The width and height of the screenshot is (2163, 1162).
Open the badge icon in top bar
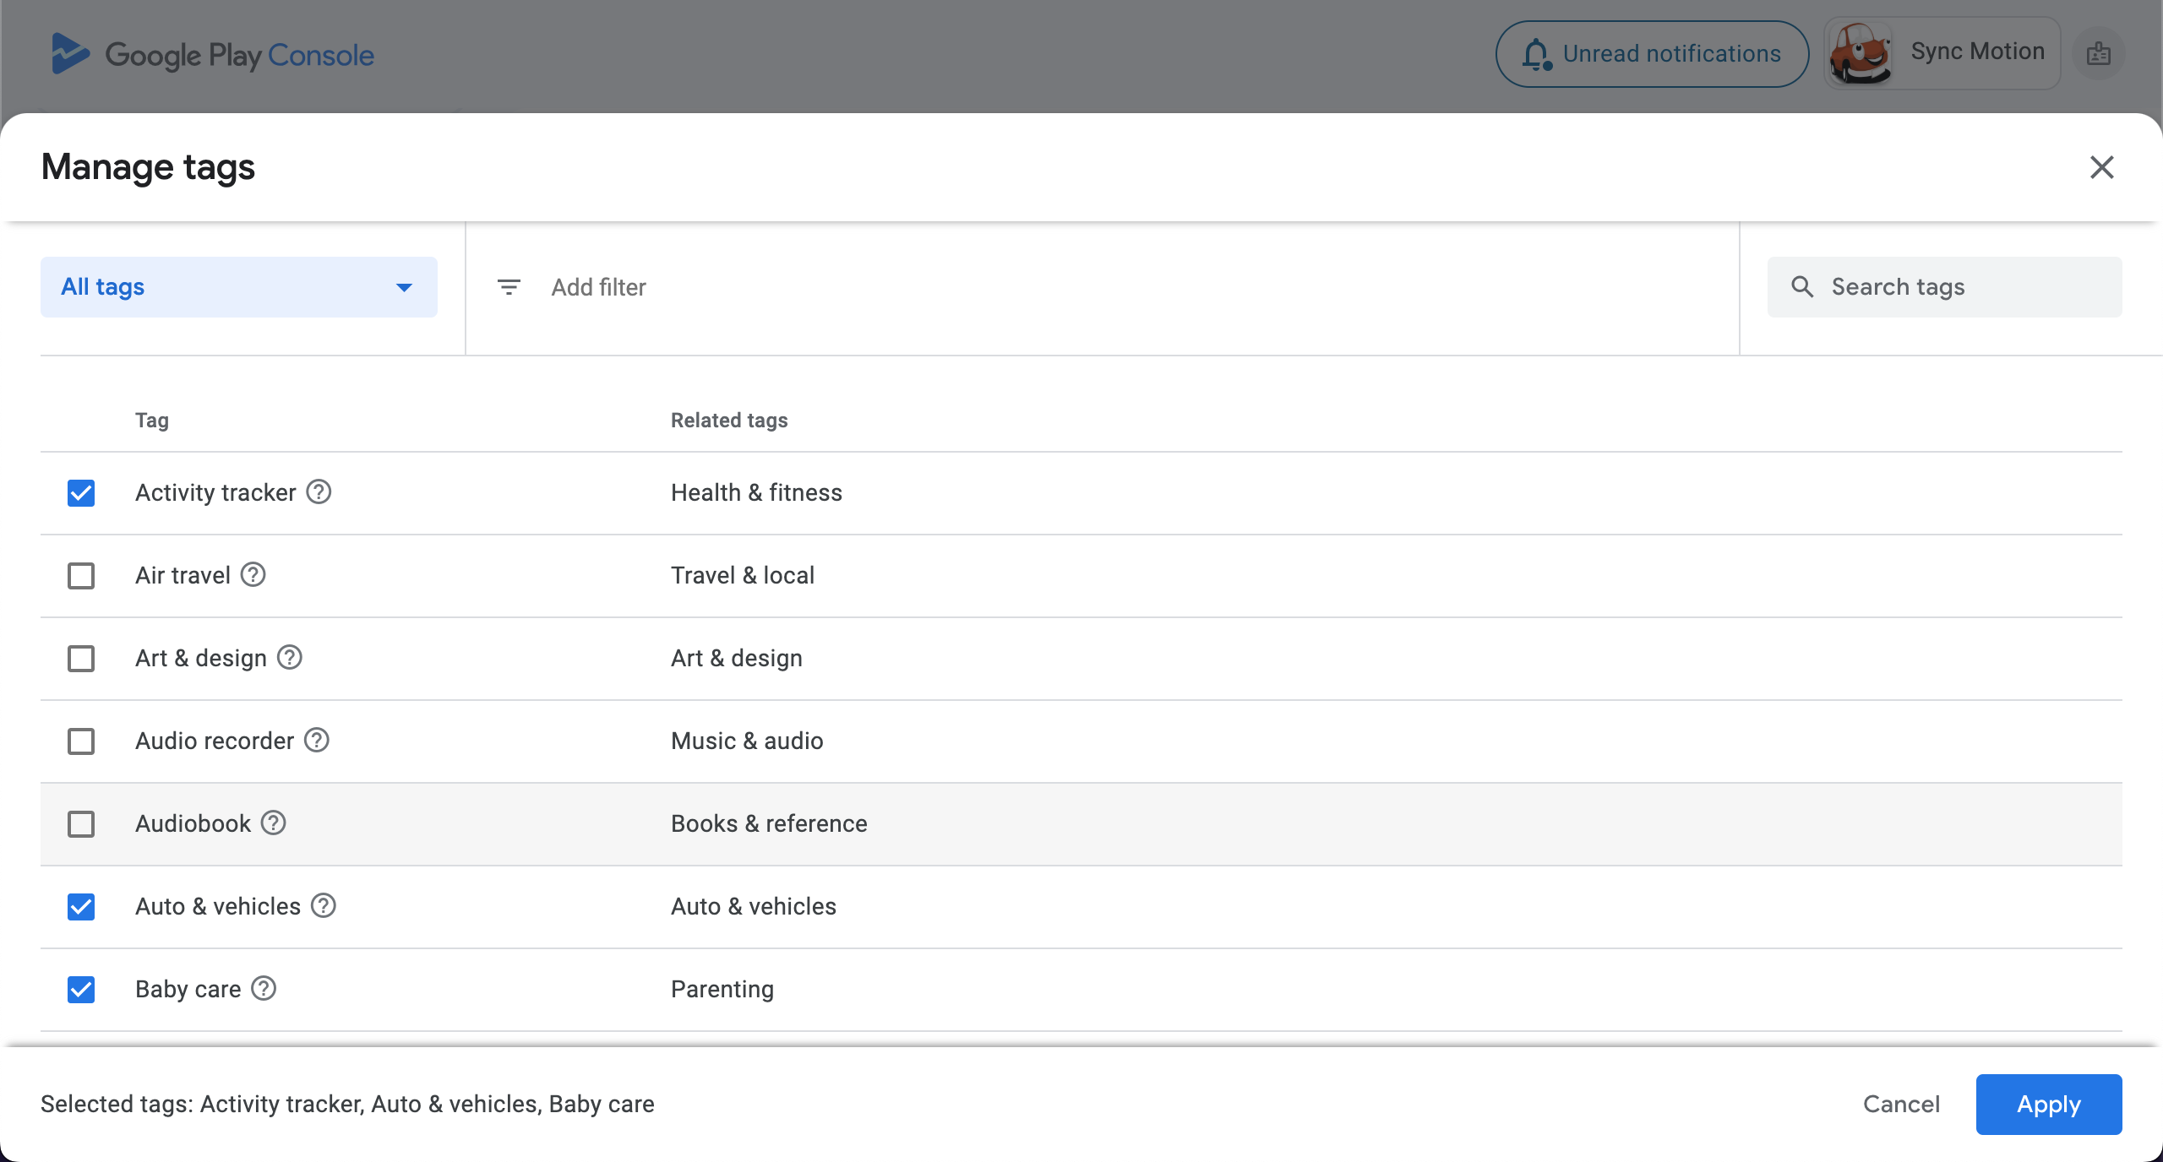[2099, 54]
